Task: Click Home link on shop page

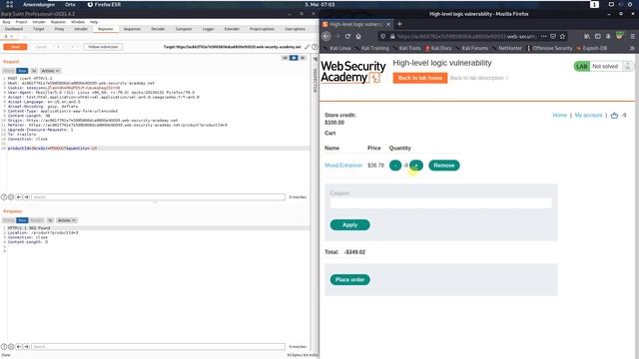Action: coord(559,116)
